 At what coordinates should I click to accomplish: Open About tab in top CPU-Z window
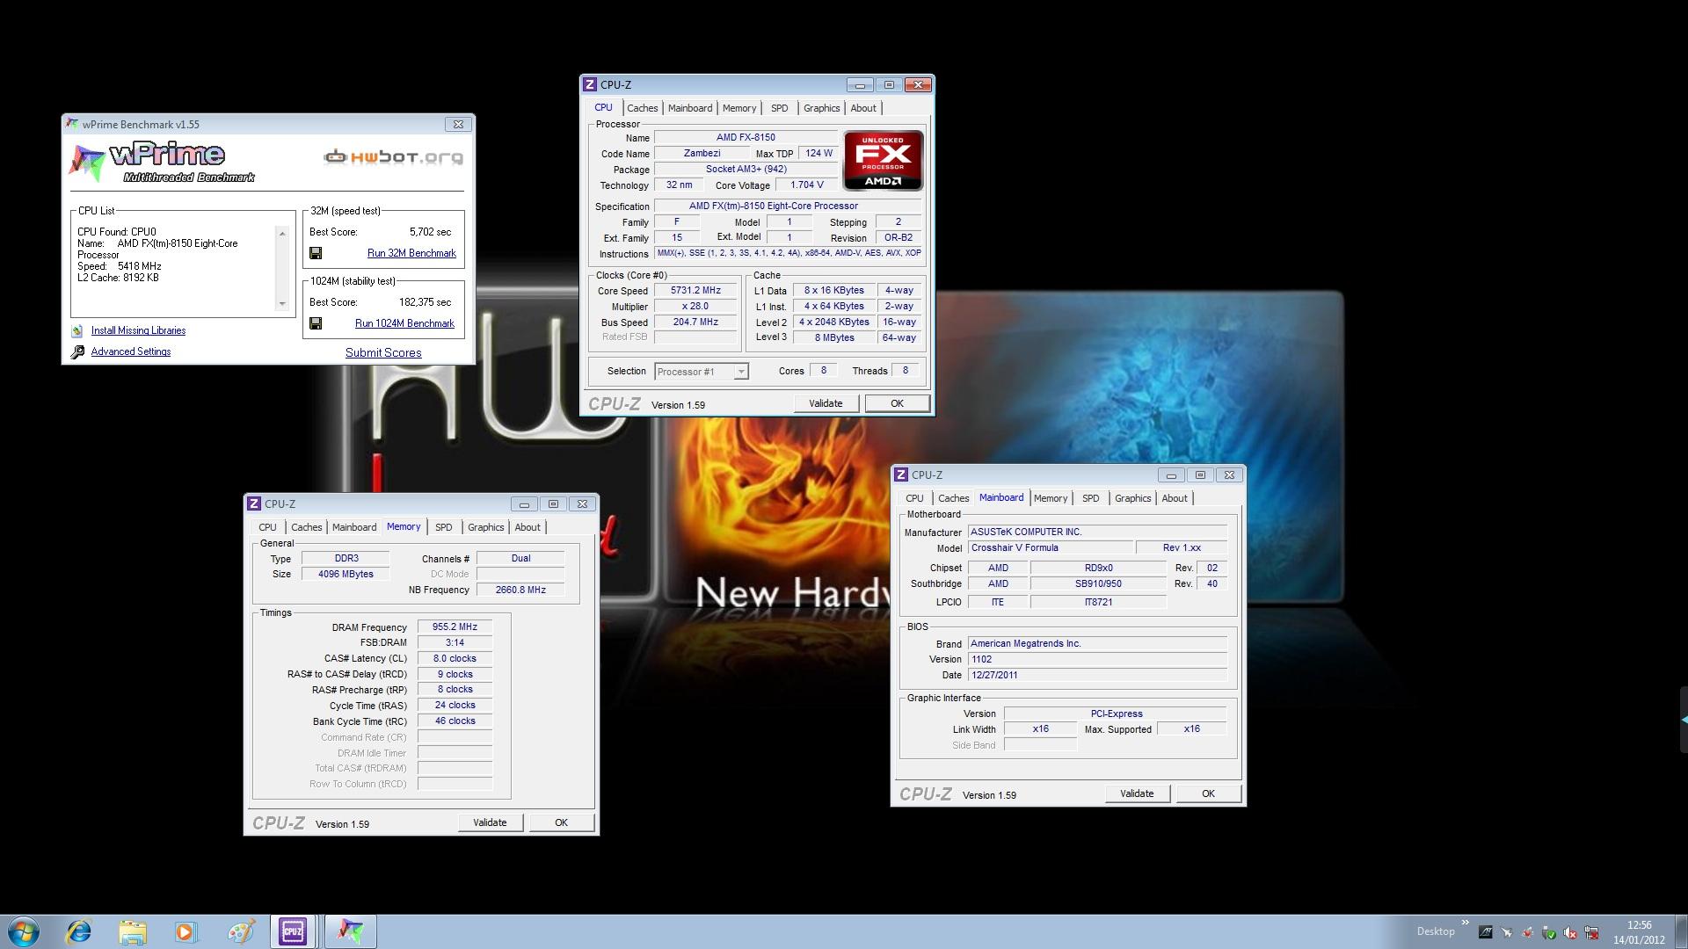click(x=863, y=108)
